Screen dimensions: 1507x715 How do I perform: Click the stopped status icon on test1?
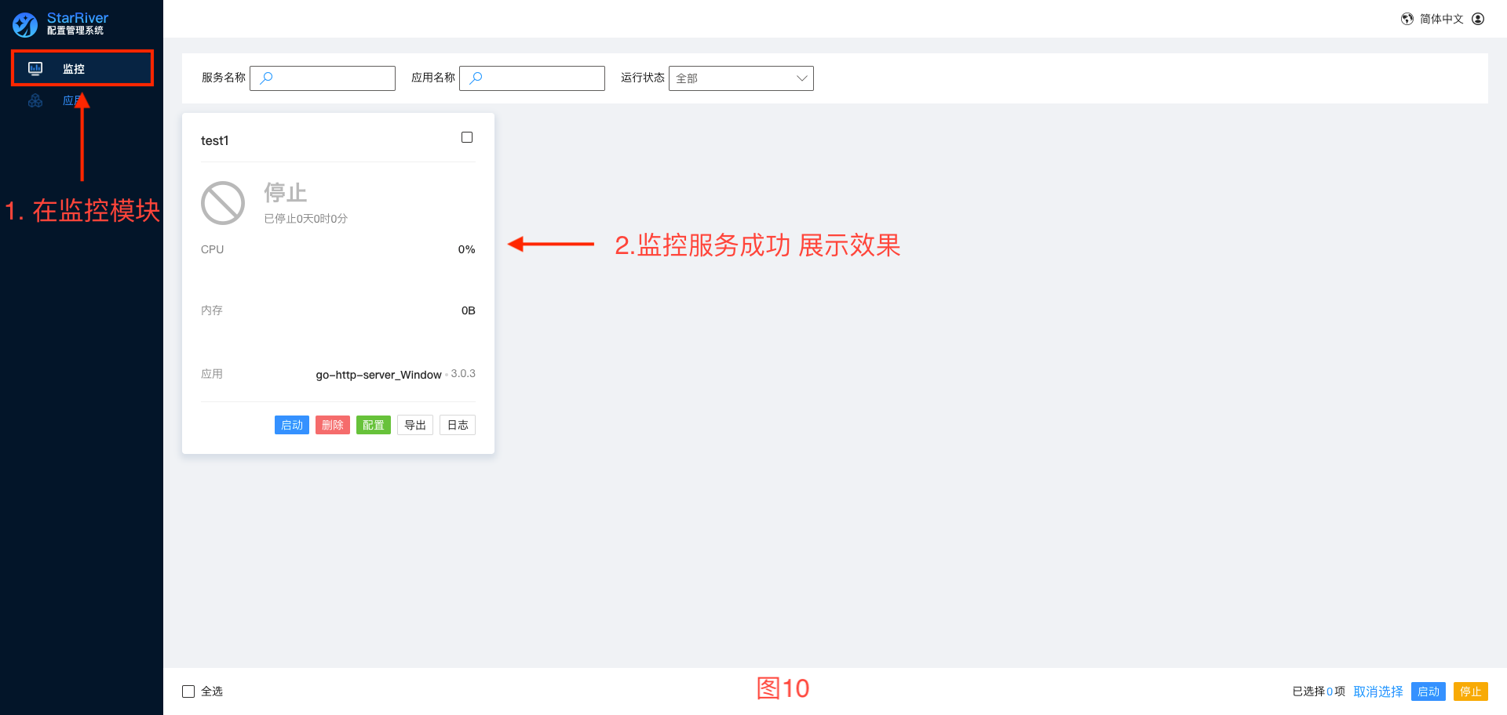click(223, 203)
